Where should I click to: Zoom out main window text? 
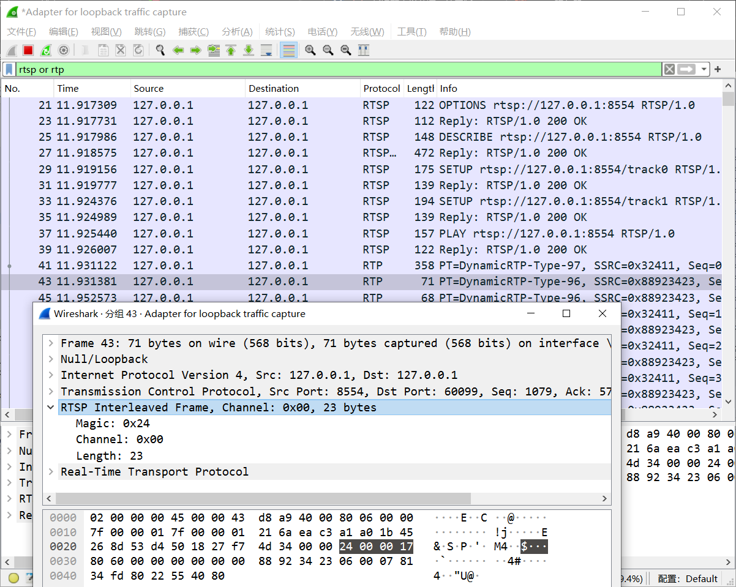tap(328, 50)
